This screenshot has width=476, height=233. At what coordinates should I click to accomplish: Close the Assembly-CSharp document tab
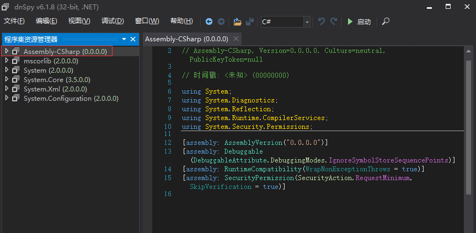tap(236, 39)
